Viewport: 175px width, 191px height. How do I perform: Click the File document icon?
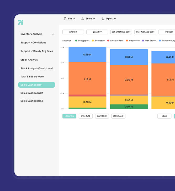65,19
